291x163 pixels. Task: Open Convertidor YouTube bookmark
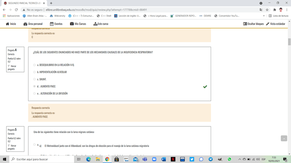(x=226, y=16)
